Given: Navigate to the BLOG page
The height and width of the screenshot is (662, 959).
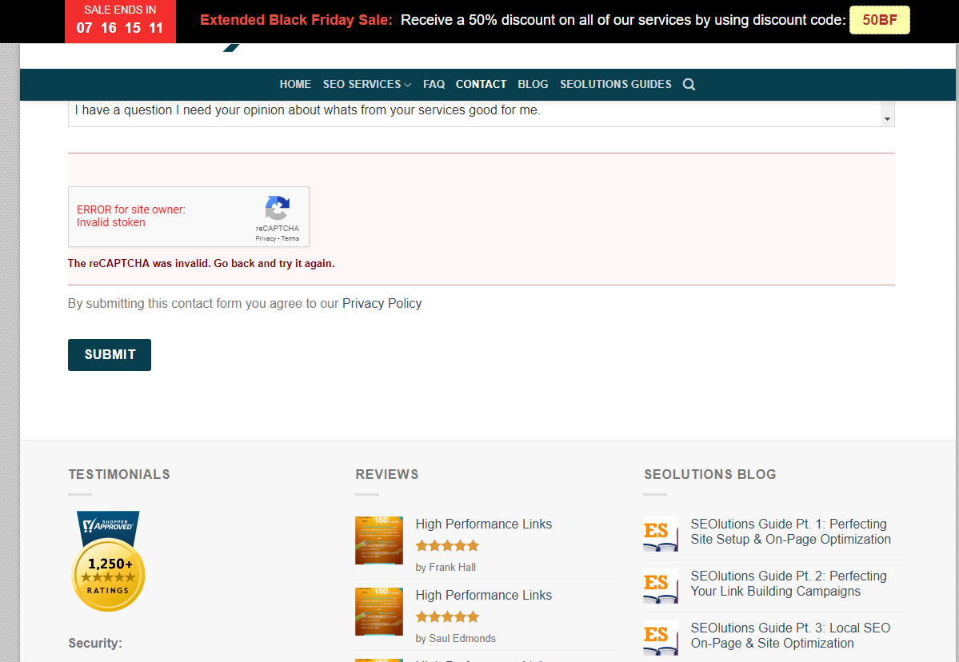Looking at the screenshot, I should [533, 85].
